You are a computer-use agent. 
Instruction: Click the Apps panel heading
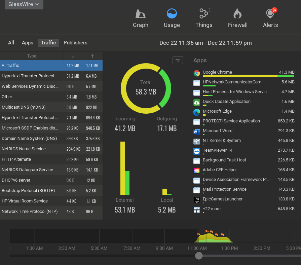200,61
